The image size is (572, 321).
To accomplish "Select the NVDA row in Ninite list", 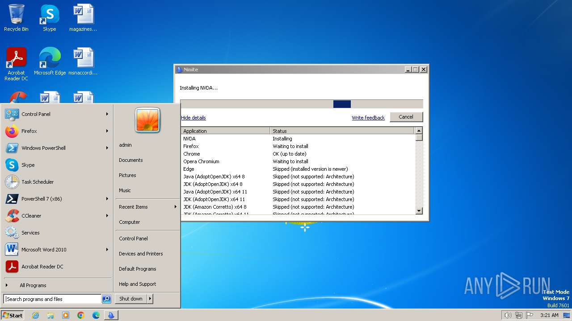I will coord(298,139).
